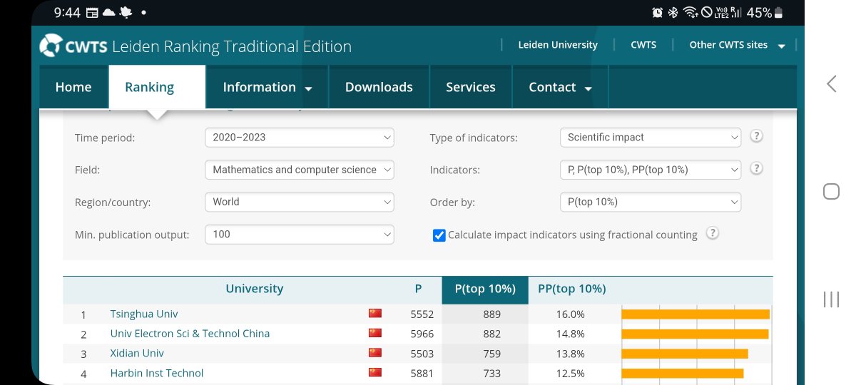
Task: Click the Tsinghua Univ orange PP bar
Action: [x=695, y=314]
